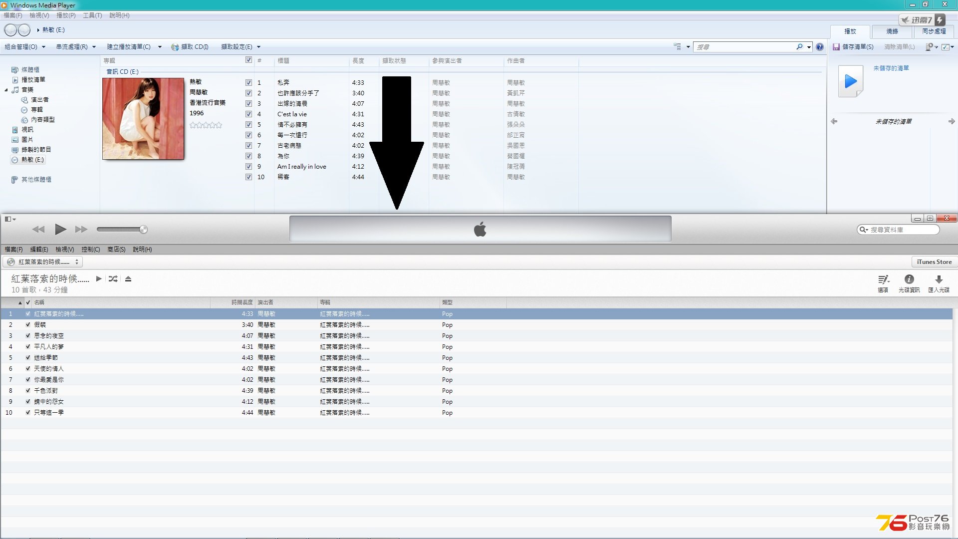The height and width of the screenshot is (539, 958).
Task: Open the view options icon beside search
Action: pyautogui.click(x=678, y=47)
